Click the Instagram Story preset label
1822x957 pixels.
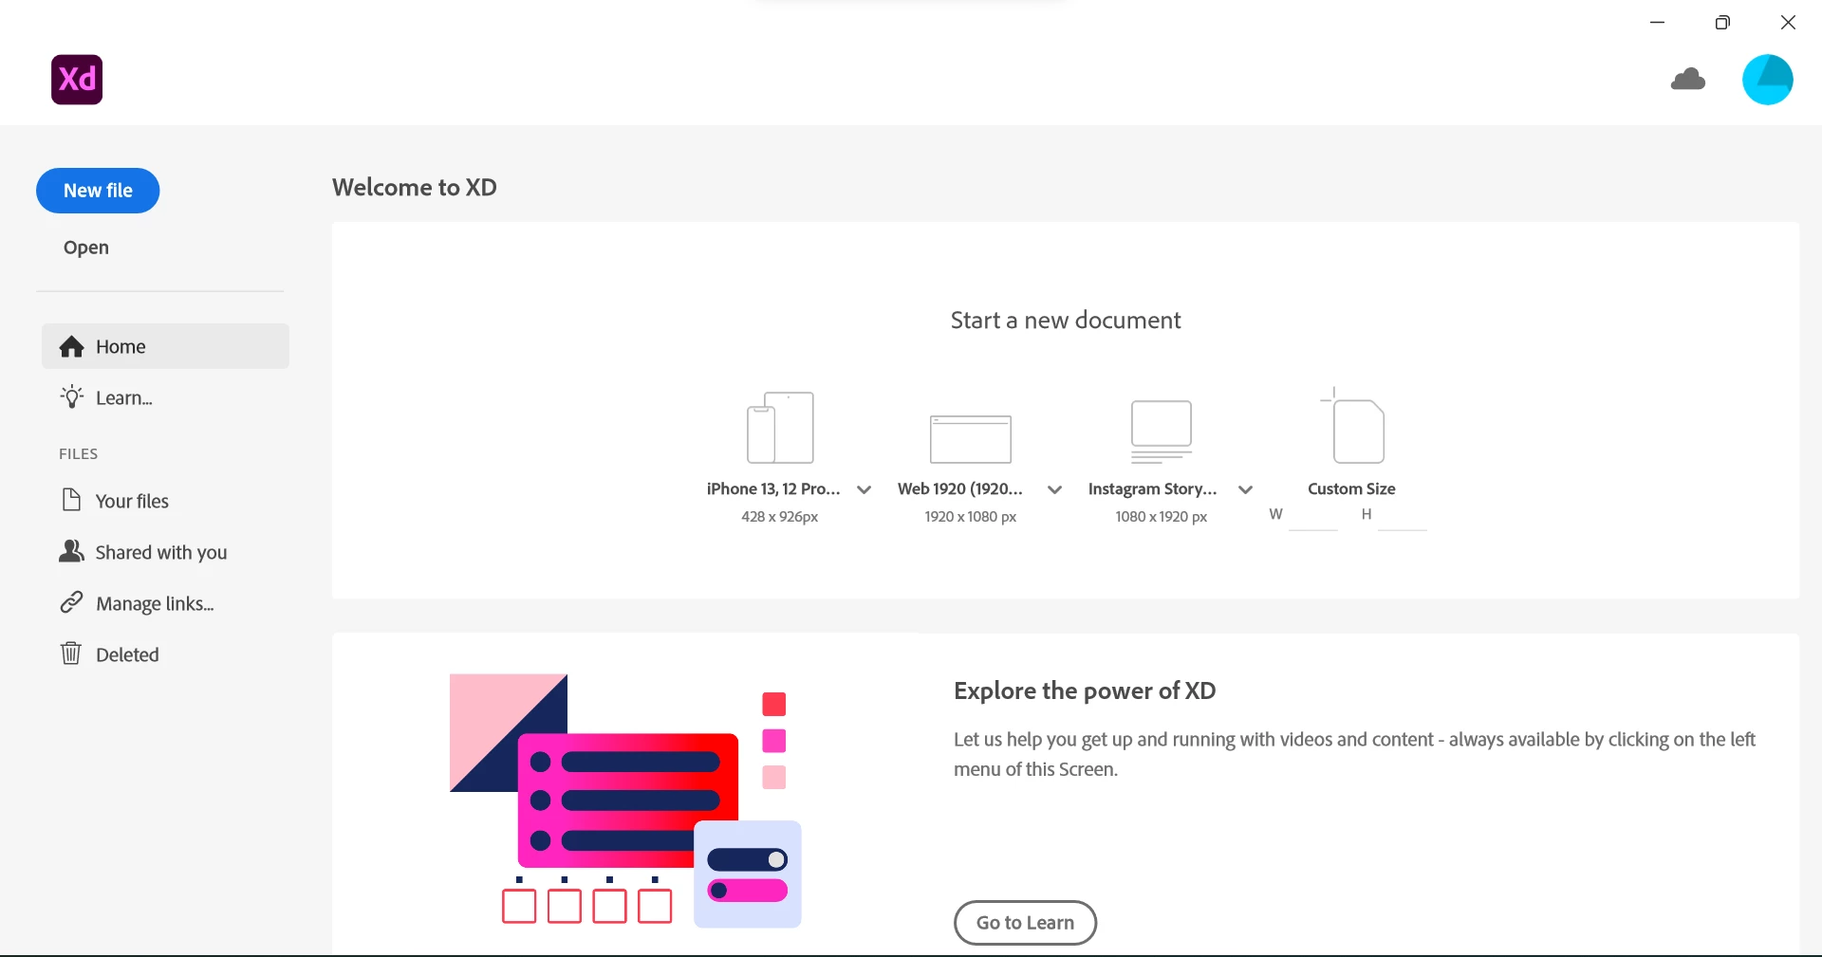(1153, 488)
